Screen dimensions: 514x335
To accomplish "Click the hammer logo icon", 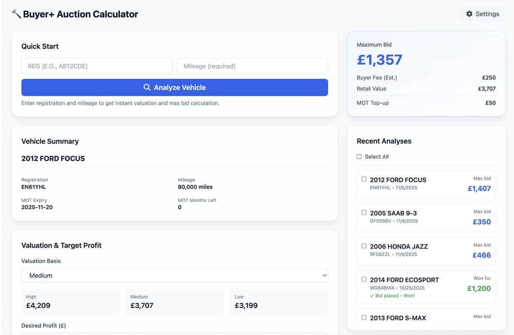I will coord(16,14).
